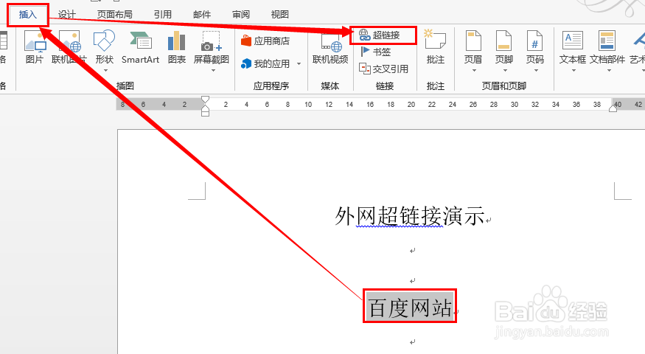The height and width of the screenshot is (354, 645).
Task: Click the right indent marker on ruler
Action: (x=613, y=108)
